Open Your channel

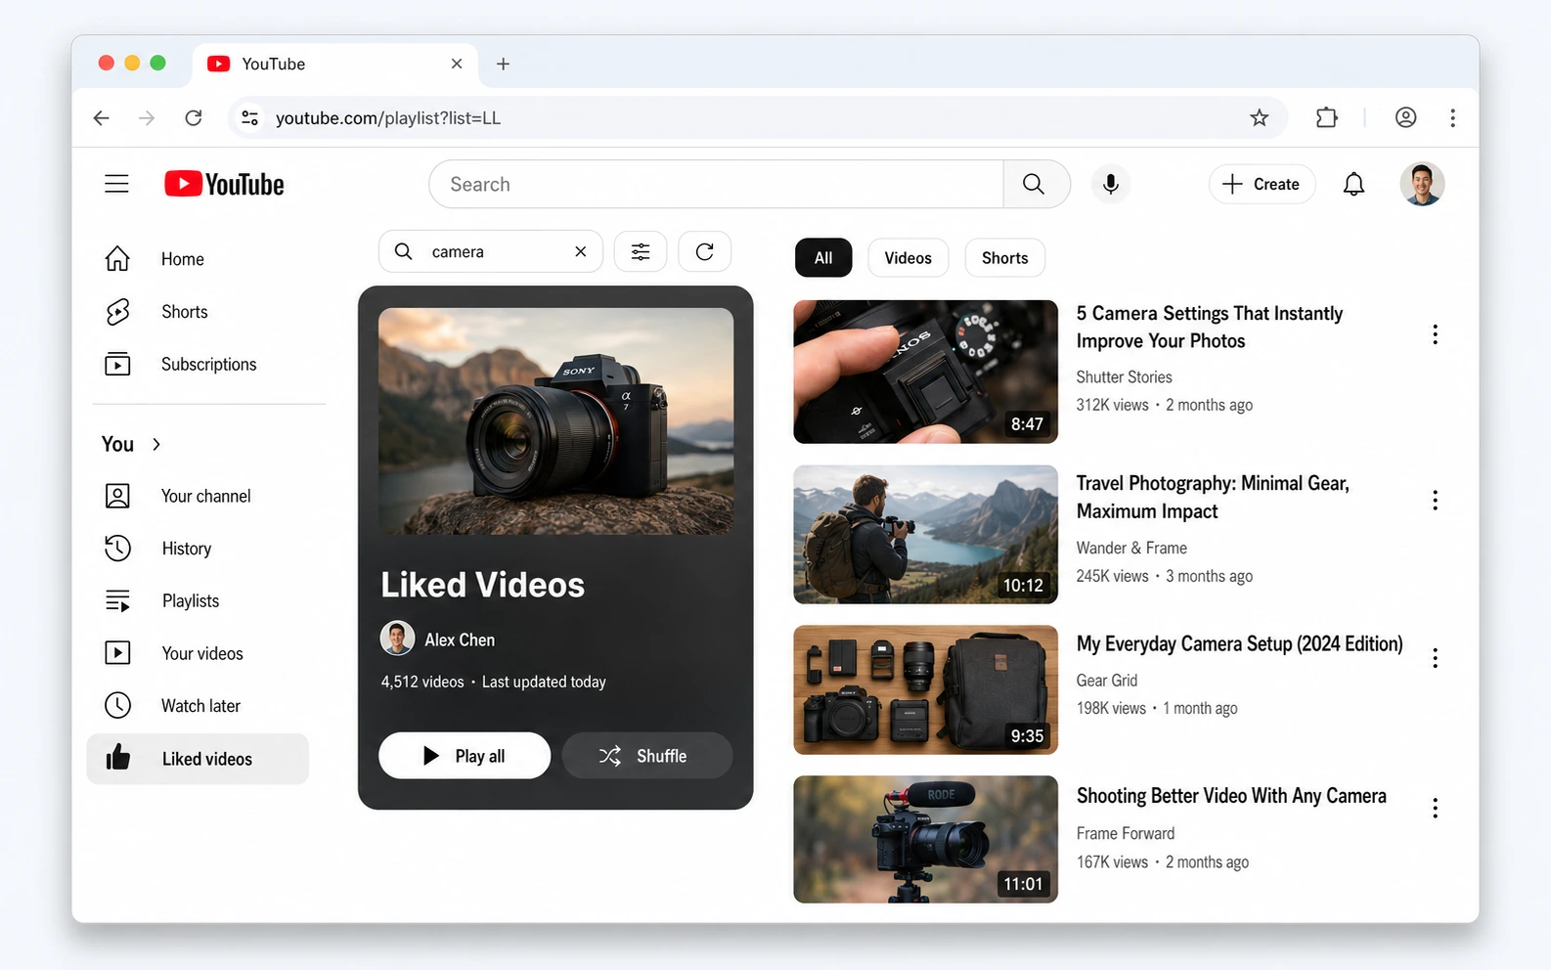click(x=199, y=496)
